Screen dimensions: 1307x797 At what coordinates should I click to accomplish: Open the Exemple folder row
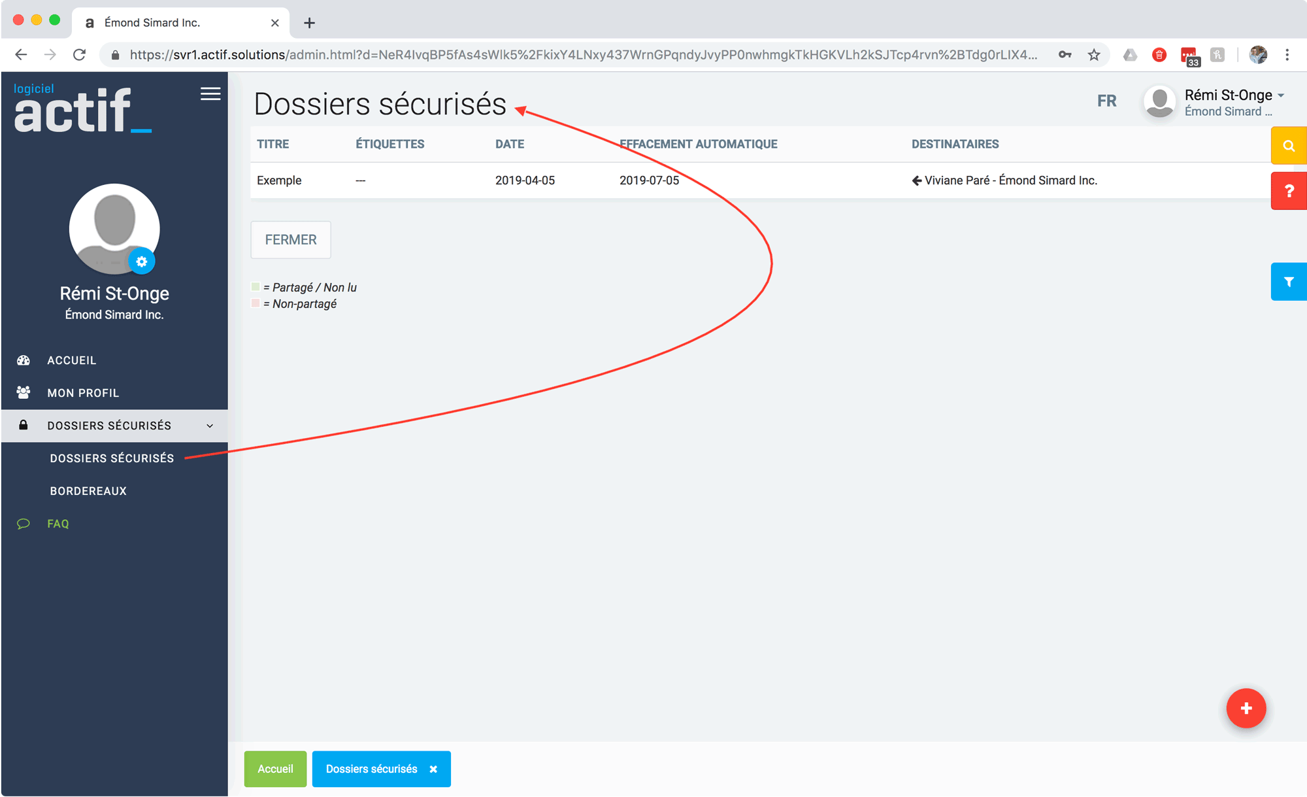point(279,180)
